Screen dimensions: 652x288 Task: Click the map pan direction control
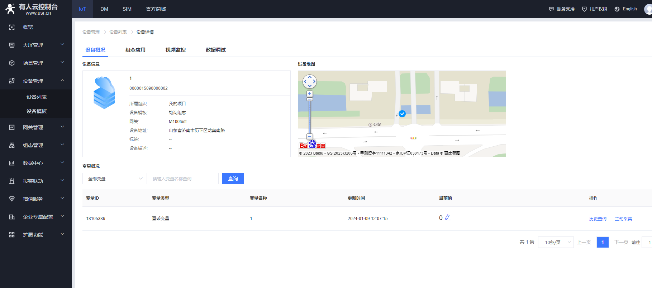[x=310, y=82]
